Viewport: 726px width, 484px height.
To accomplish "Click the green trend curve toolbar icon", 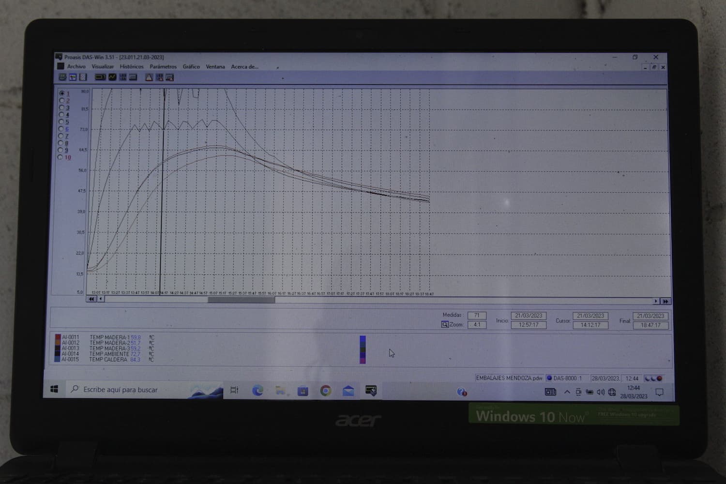I will click(112, 77).
